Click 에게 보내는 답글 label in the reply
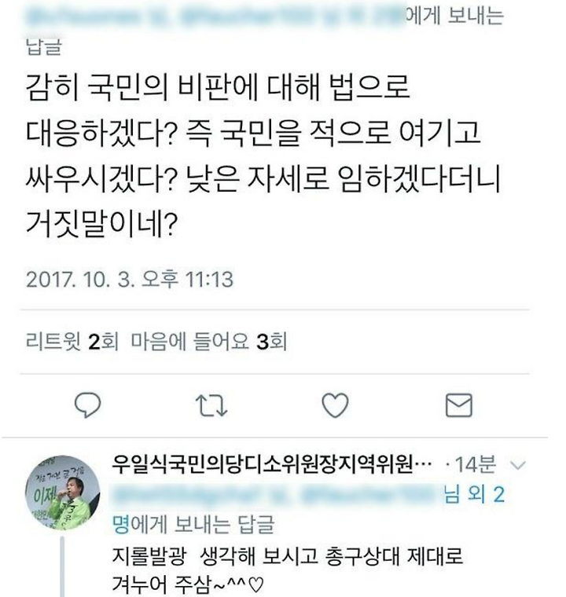This screenshot has width=566, height=597. [x=203, y=524]
